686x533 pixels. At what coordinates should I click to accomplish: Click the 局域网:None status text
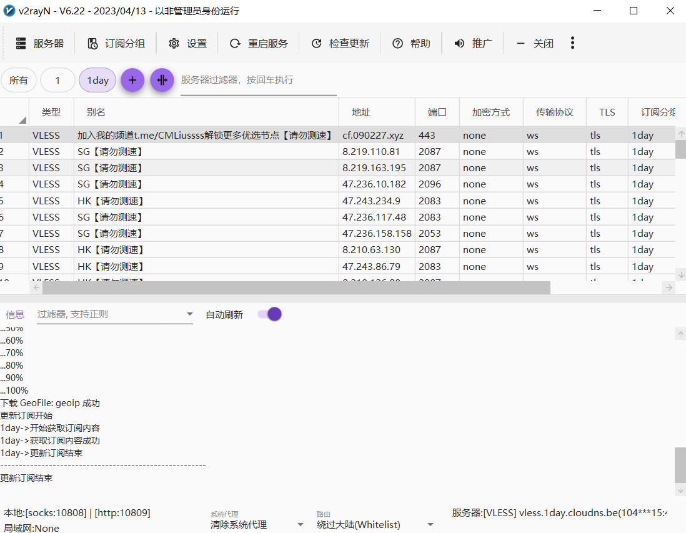[x=31, y=528]
